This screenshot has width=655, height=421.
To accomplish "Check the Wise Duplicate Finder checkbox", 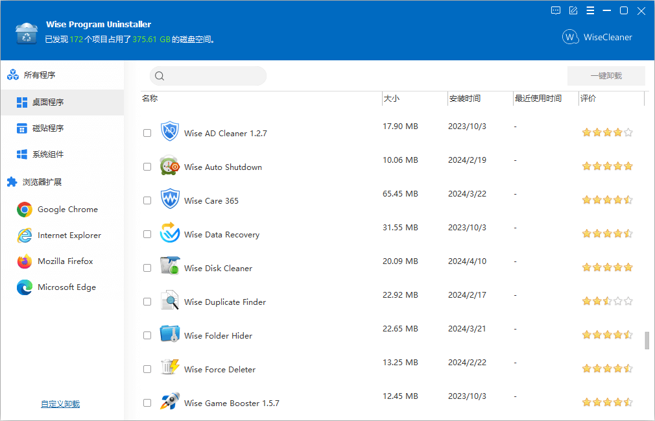I will 147,302.
